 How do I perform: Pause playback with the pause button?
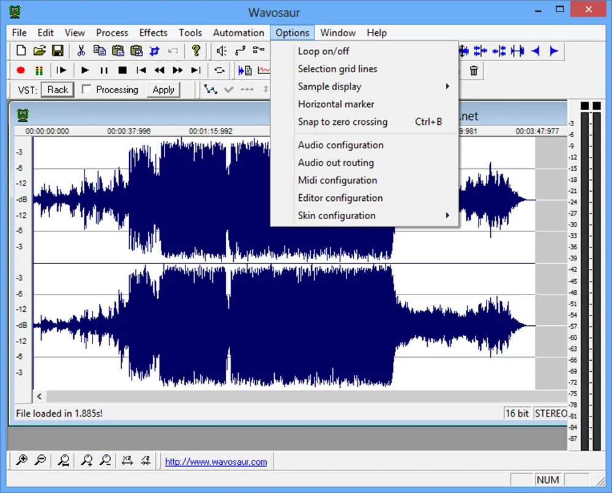pyautogui.click(x=104, y=70)
